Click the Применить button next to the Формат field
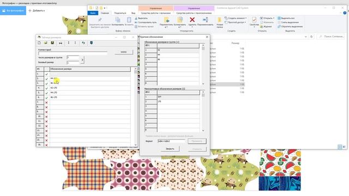349x196 pixels. click(197, 141)
